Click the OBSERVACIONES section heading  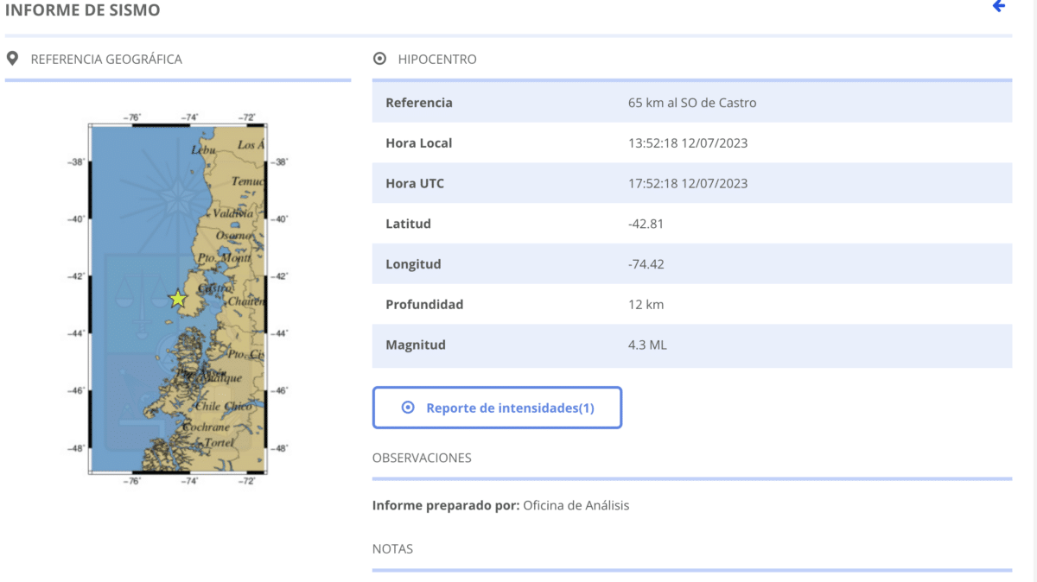pos(422,458)
